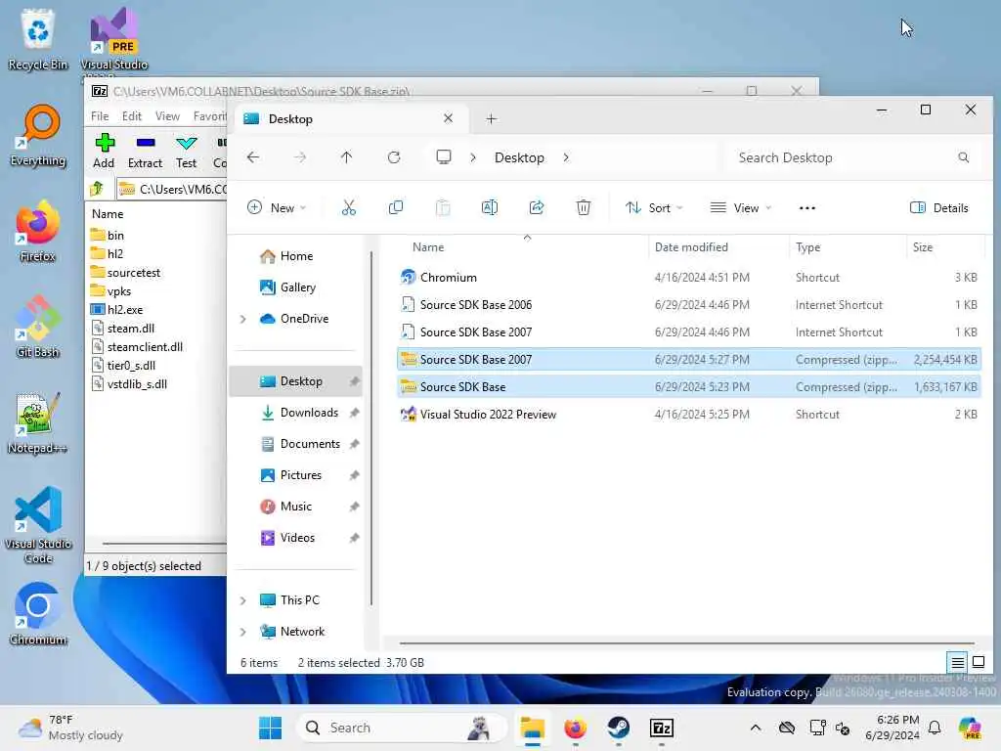Select the Visual Studio Code desktop shortcut
Screen dimensions: 1001x751
click(x=38, y=525)
